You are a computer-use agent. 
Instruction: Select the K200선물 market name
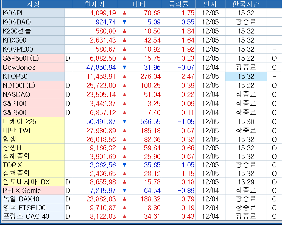pos(17,31)
